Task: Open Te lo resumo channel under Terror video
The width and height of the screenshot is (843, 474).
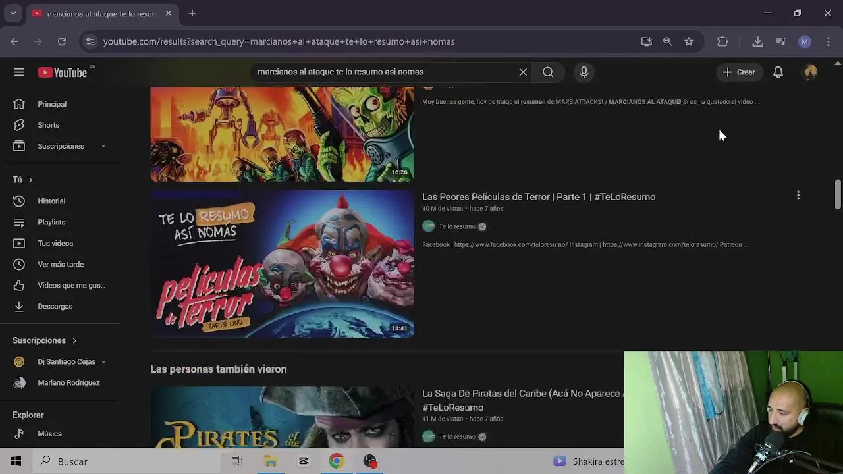Action: pyautogui.click(x=457, y=226)
